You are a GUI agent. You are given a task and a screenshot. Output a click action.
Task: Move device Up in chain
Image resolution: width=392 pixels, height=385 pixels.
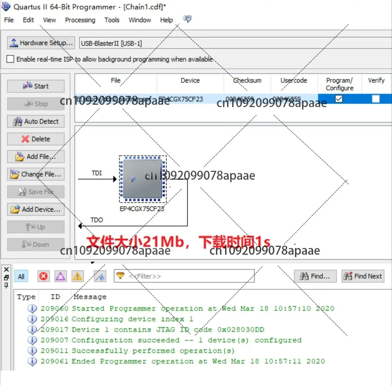pos(36,227)
